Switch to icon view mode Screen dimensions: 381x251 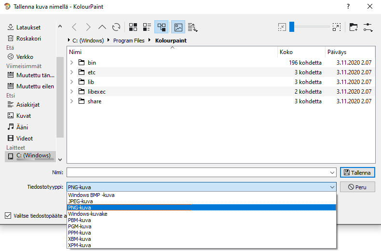(133, 28)
